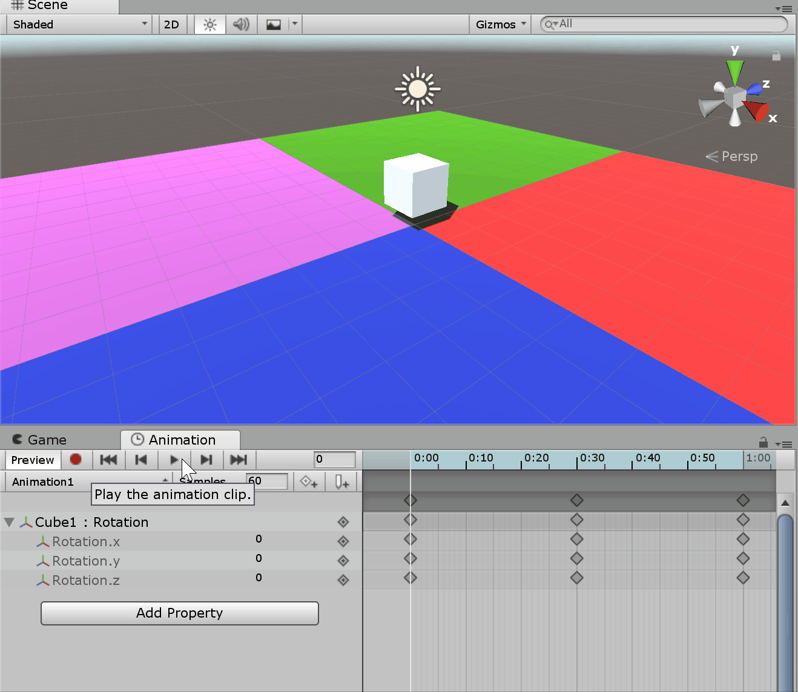
Task: Toggle scene lighting sun icon
Action: 209,25
